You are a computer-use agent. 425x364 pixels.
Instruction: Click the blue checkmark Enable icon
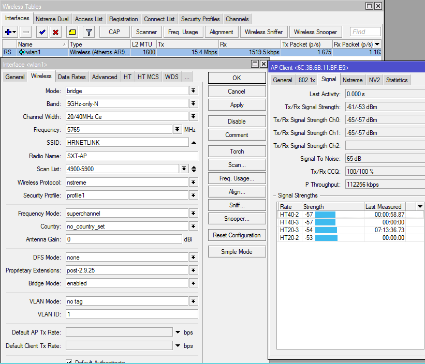coord(42,32)
